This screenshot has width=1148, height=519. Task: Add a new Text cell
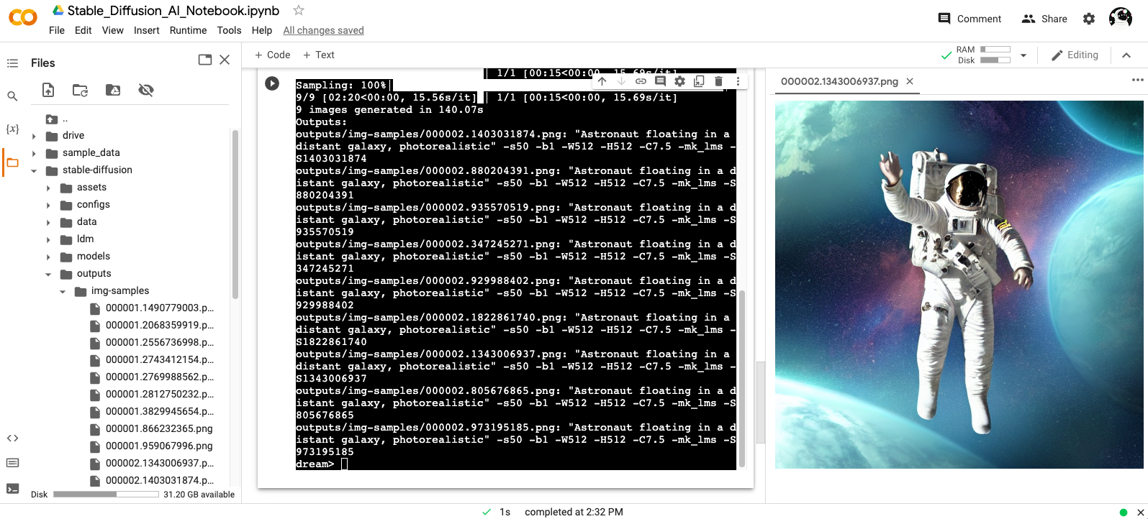pos(318,55)
